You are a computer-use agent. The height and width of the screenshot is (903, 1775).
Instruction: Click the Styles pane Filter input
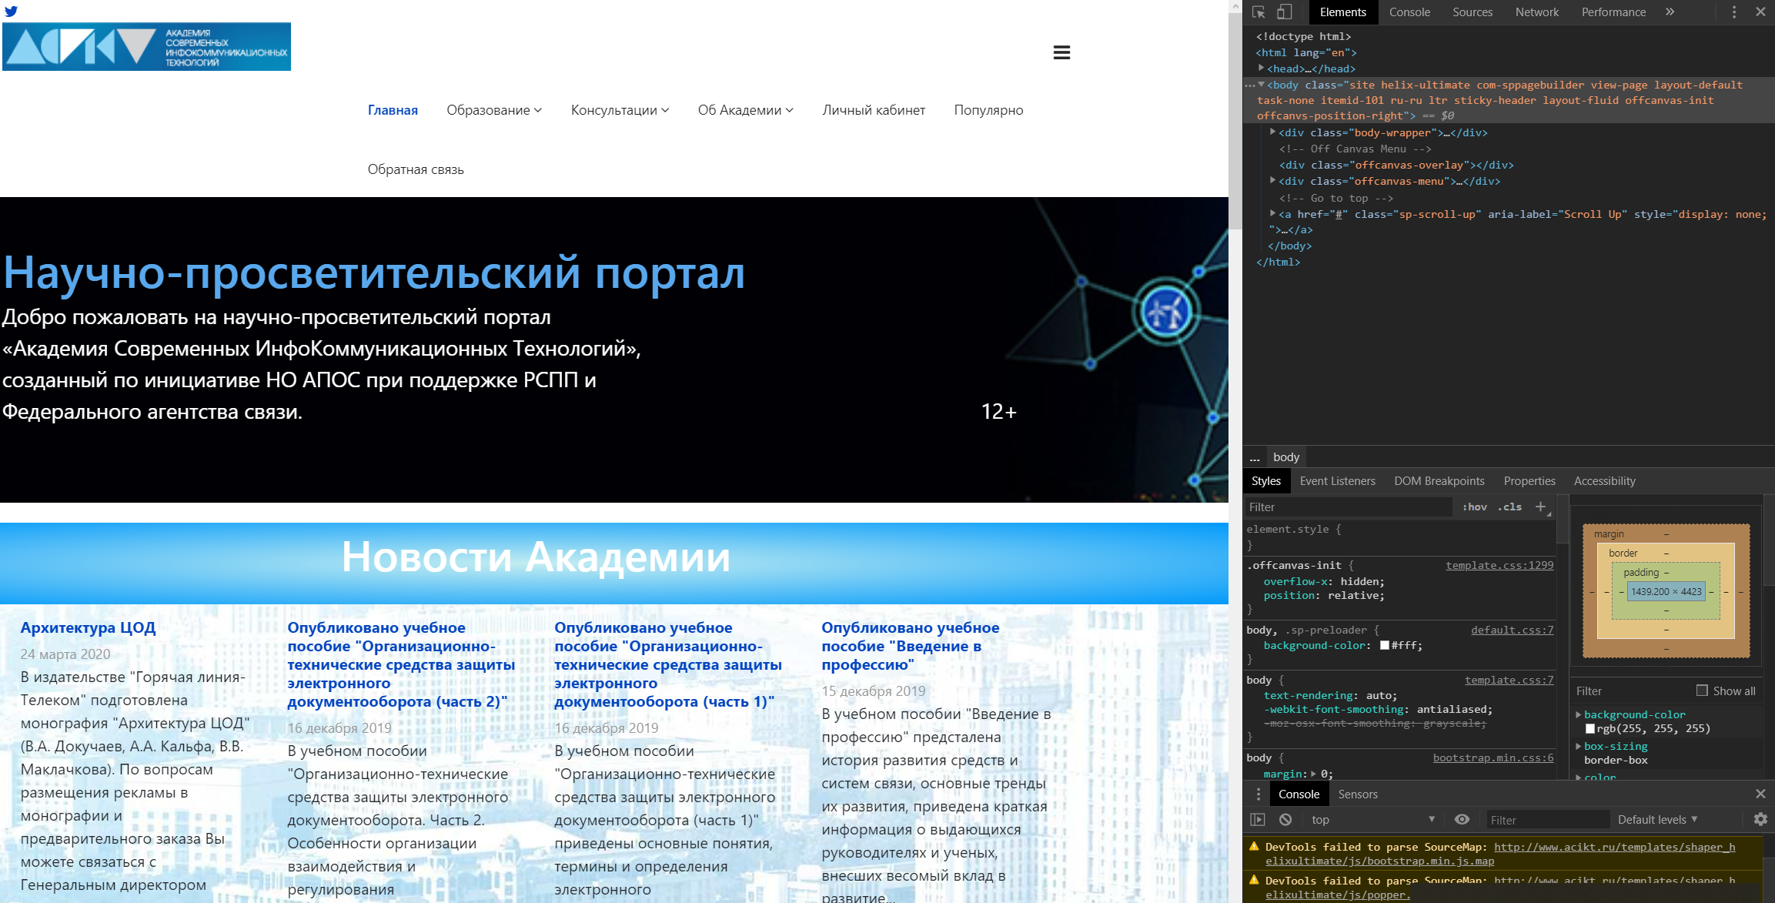(x=1349, y=507)
